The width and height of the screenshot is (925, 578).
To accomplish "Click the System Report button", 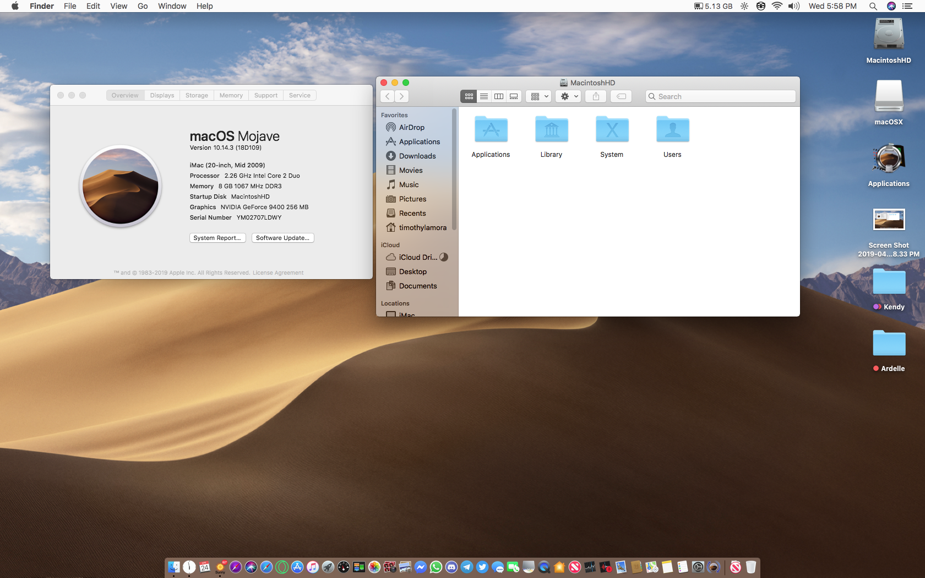I will [x=217, y=238].
